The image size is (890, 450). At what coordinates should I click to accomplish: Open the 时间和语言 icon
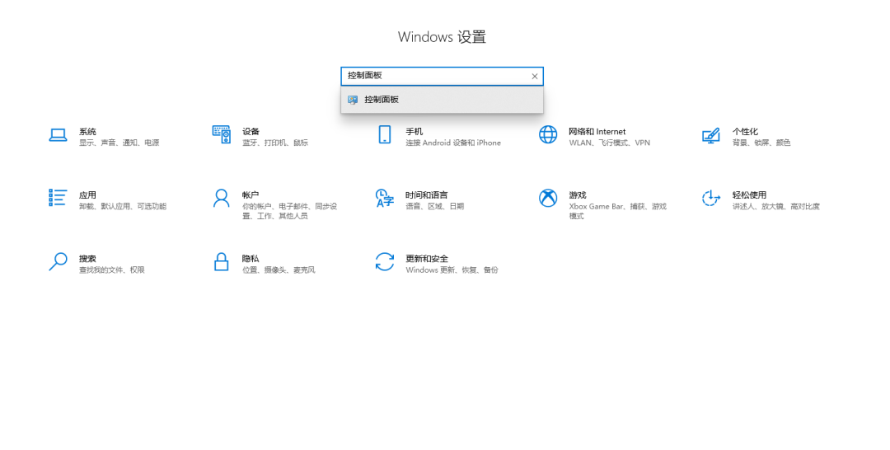[x=385, y=198]
